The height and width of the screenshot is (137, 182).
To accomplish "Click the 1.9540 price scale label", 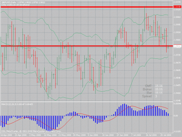I will click(x=177, y=78).
